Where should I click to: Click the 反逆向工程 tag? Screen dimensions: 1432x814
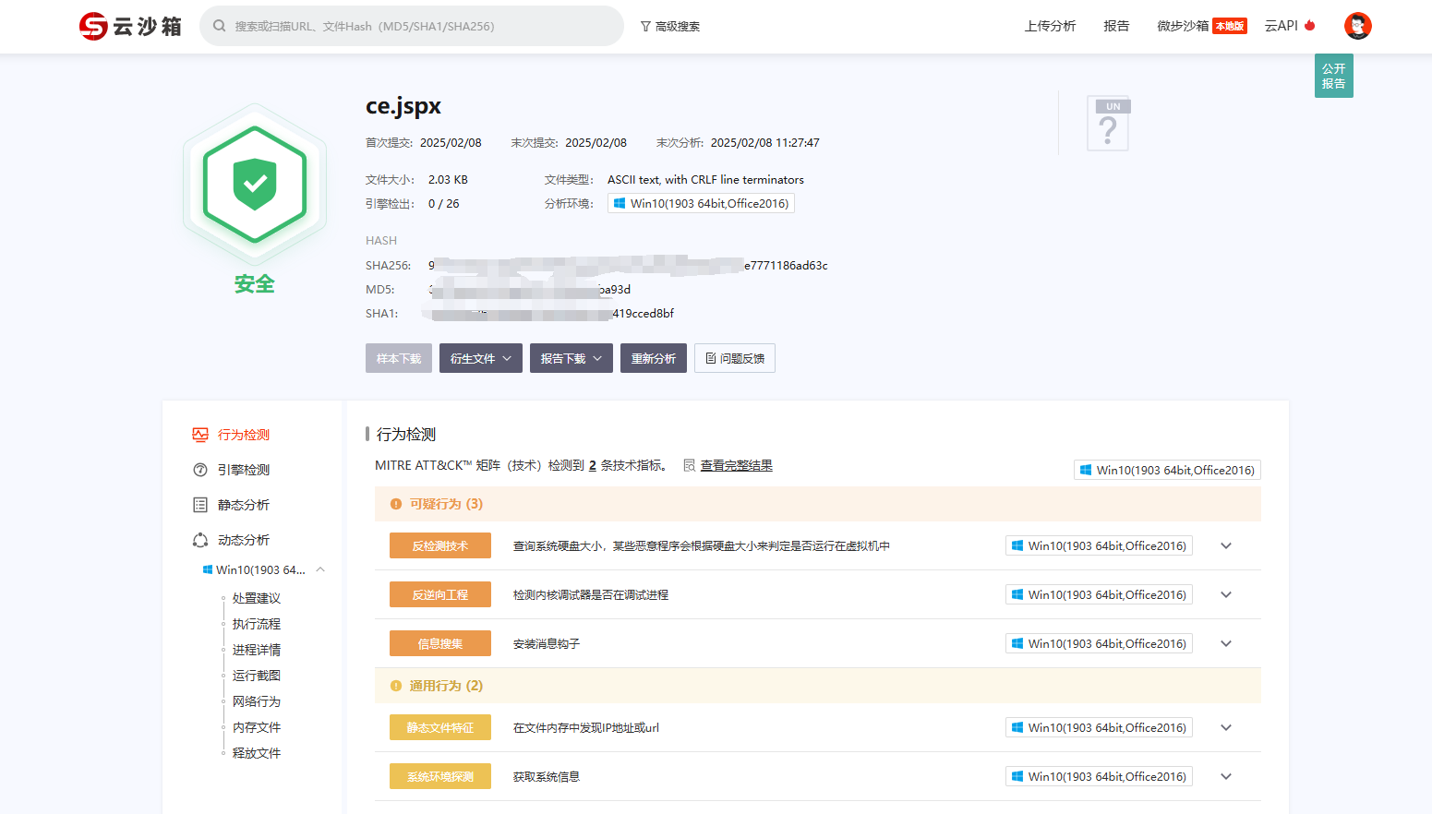pos(440,594)
